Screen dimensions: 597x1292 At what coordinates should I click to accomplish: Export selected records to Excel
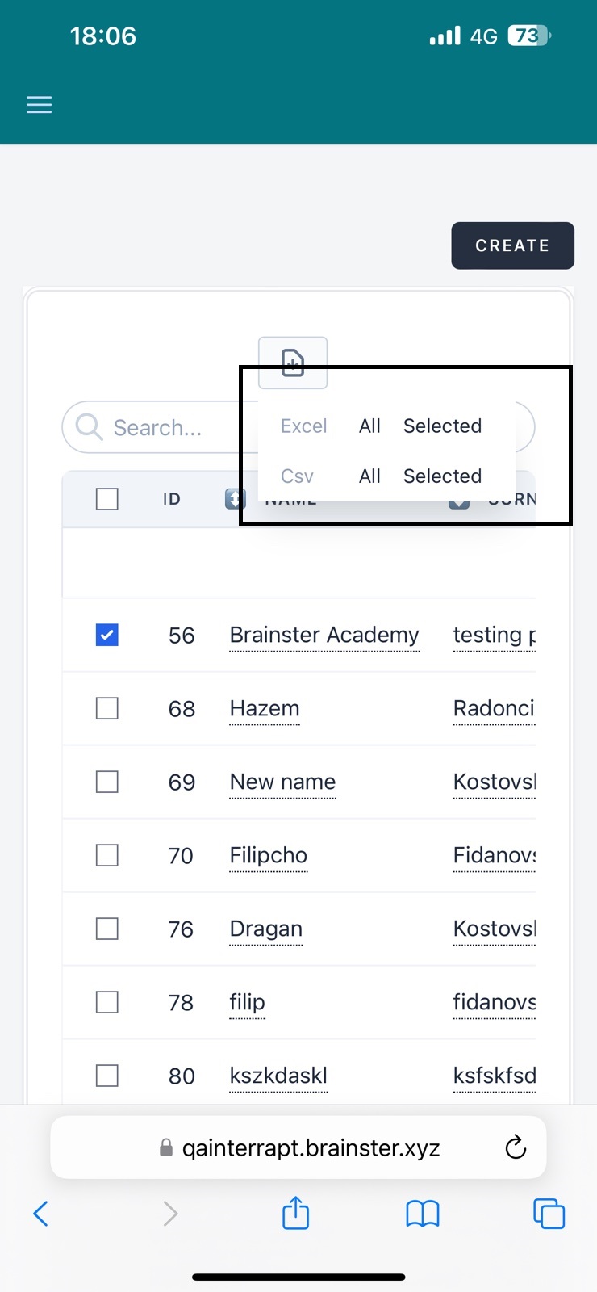pos(442,426)
